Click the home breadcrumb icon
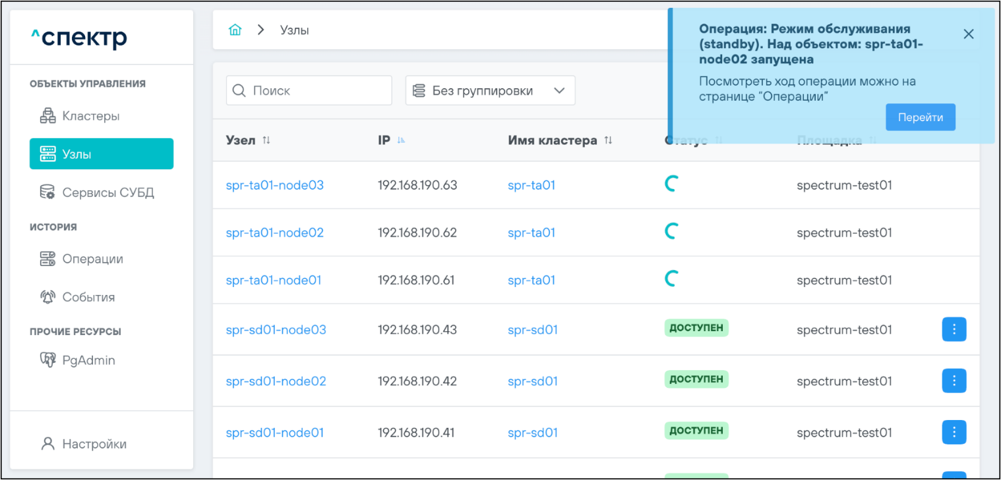 tap(235, 30)
